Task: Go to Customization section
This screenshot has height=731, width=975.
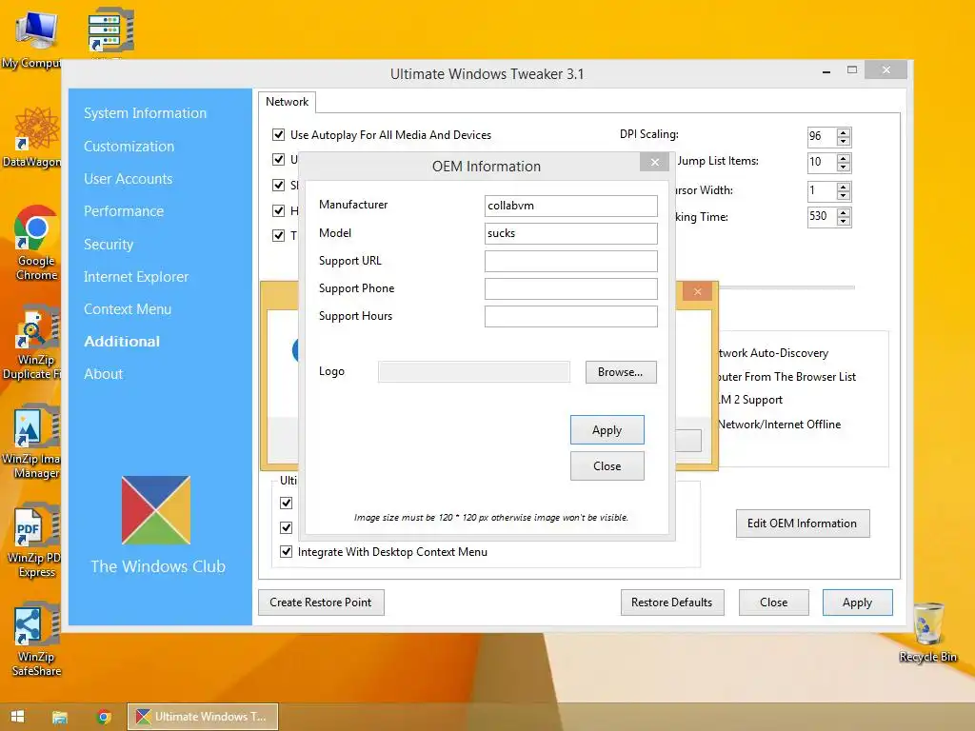Action: (x=129, y=146)
